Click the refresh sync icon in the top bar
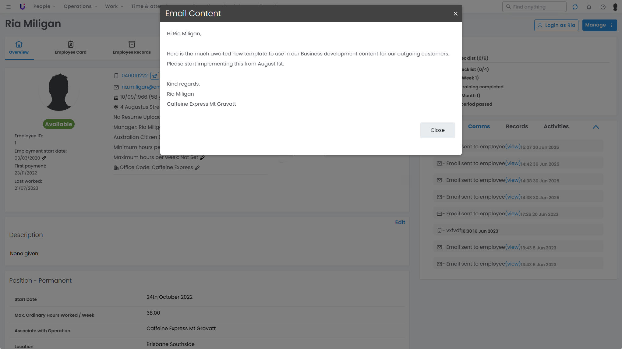 [x=575, y=7]
